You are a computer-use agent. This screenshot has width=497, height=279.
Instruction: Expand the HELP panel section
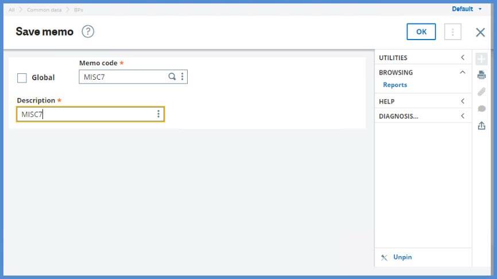pyautogui.click(x=463, y=101)
